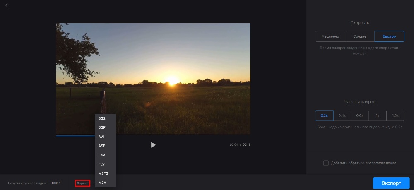
Task: Click the video progress bar
Action: click(x=153, y=136)
